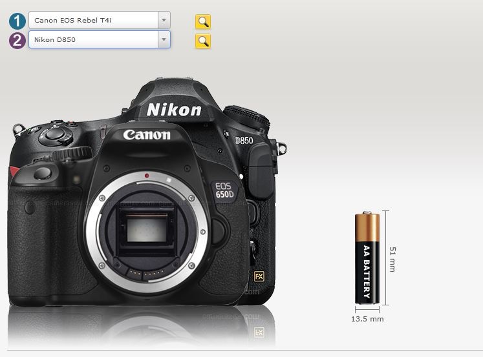Click the blue number 1 badge
The height and width of the screenshot is (357, 483).
[x=17, y=21]
